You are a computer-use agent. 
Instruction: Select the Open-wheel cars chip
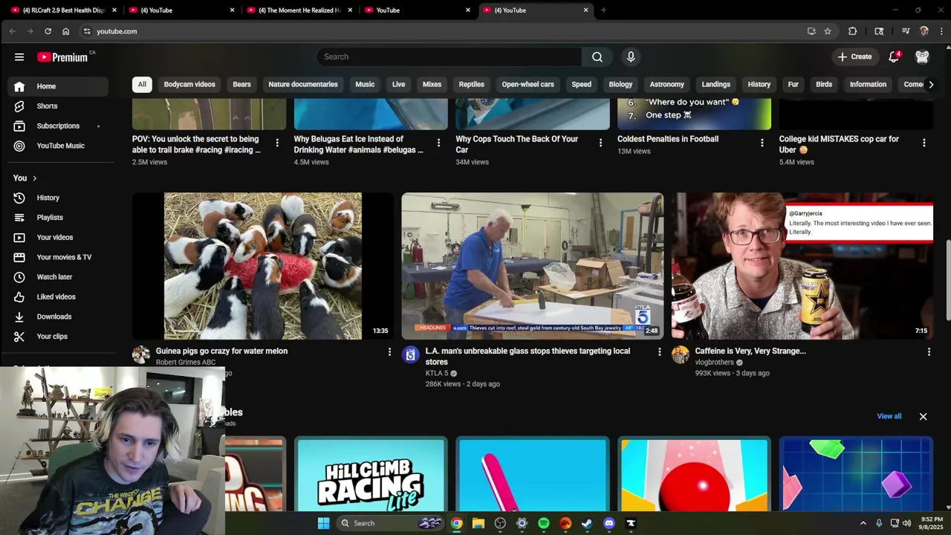tap(528, 84)
